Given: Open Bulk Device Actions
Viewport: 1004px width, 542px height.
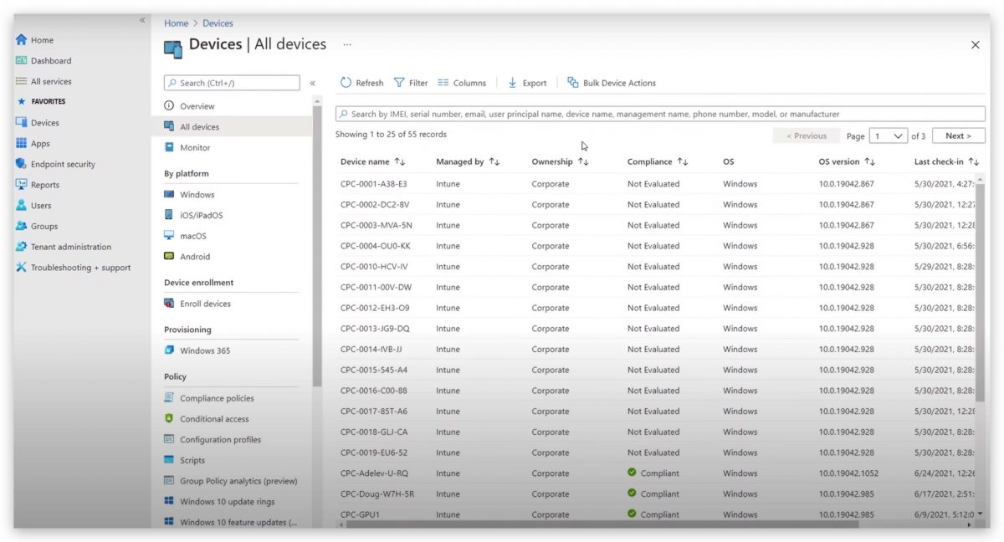Looking at the screenshot, I should (612, 83).
